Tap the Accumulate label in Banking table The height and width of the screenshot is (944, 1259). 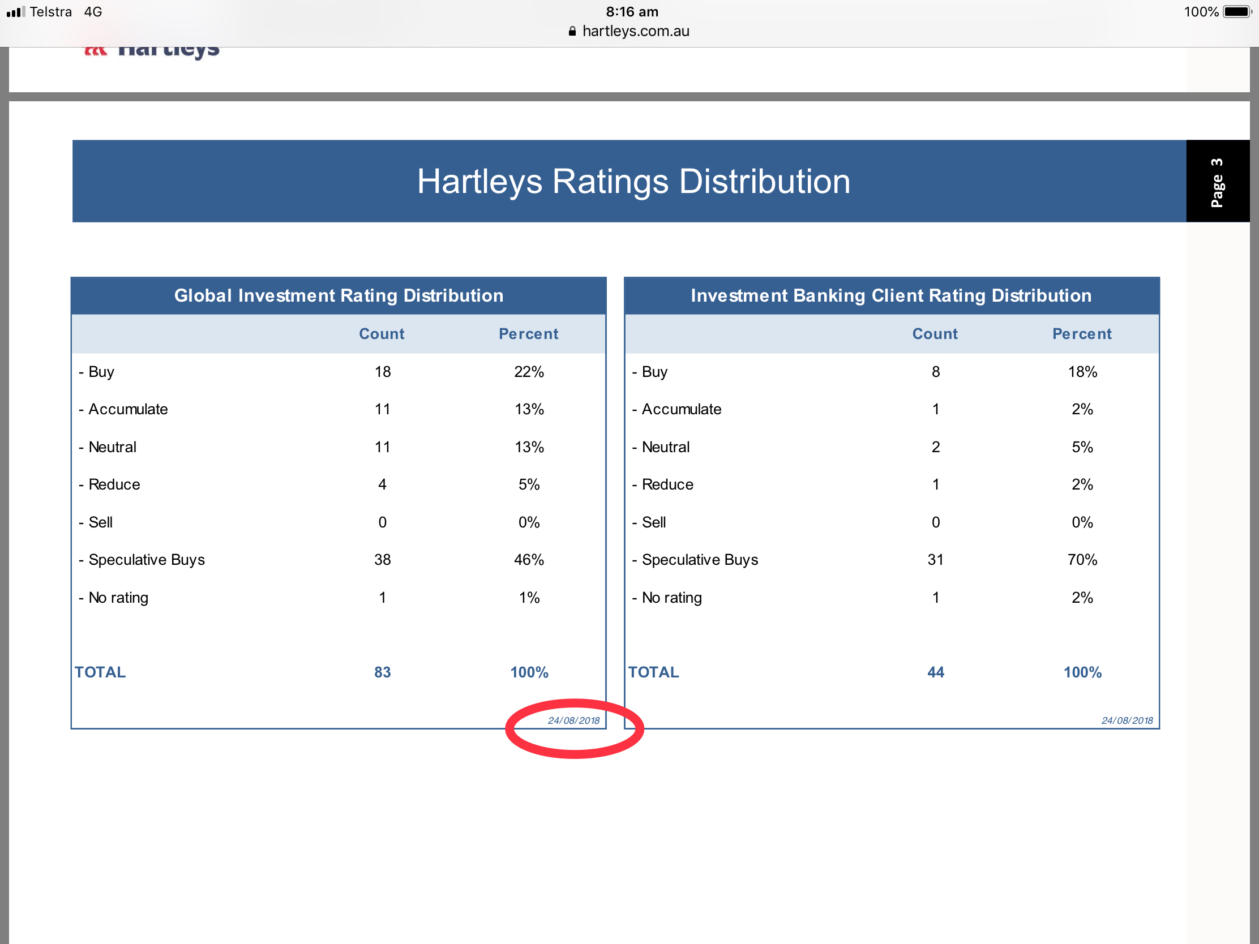[x=681, y=410]
